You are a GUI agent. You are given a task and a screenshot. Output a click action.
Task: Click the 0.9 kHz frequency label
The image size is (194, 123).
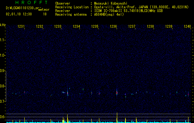click(2, 71)
